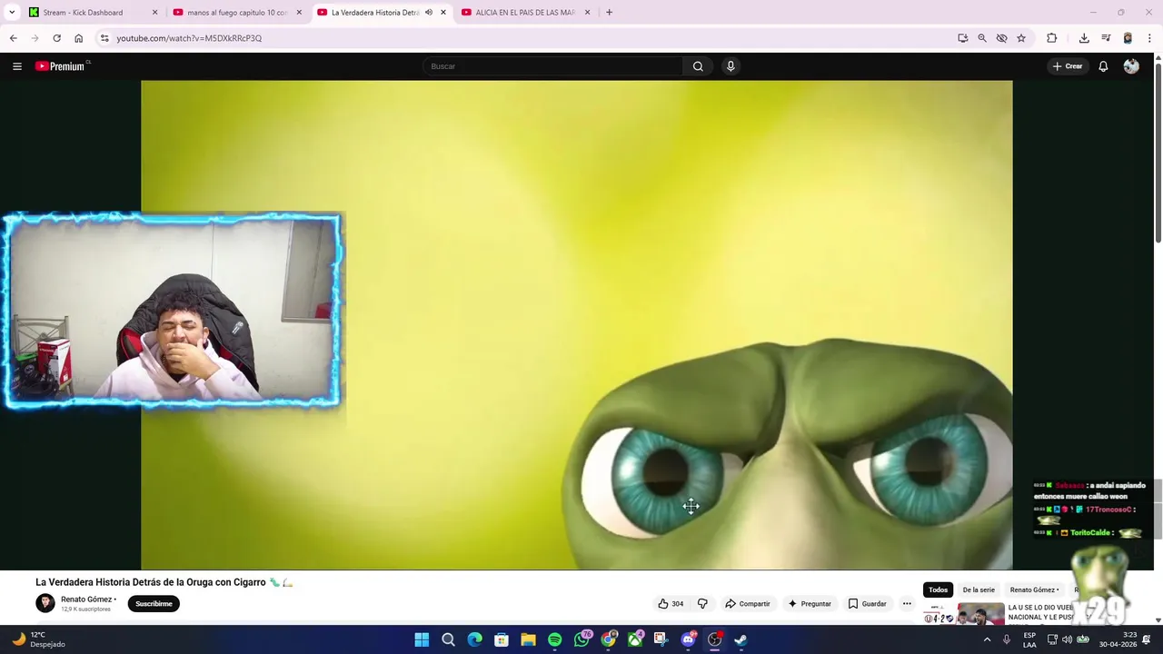
Task: Click the YouTube Buscar search field
Action: click(552, 66)
